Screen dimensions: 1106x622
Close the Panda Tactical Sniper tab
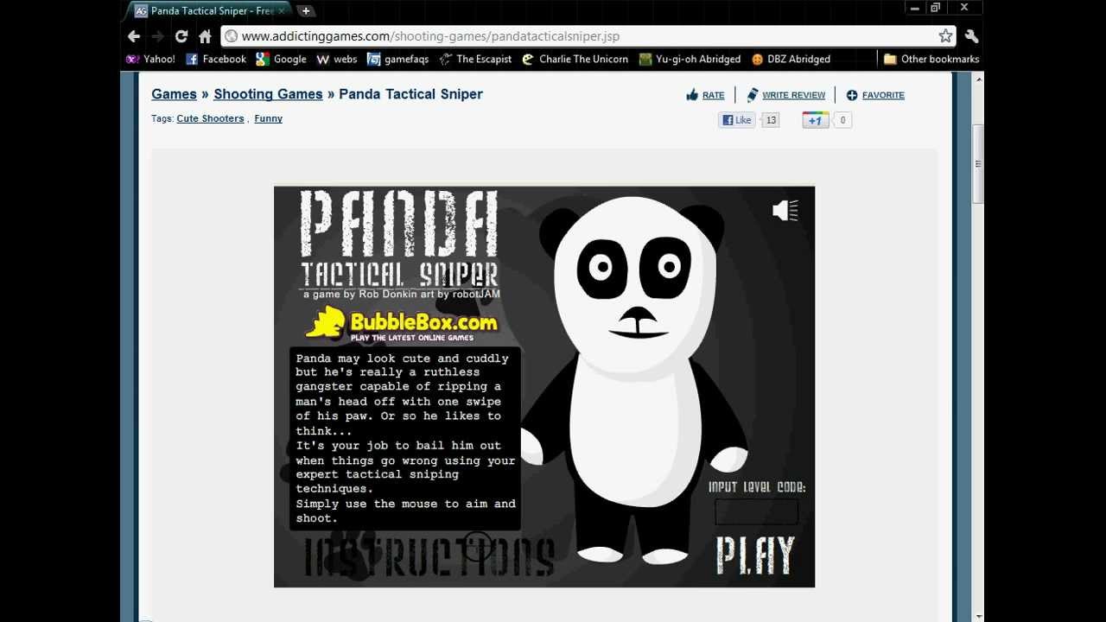282,11
